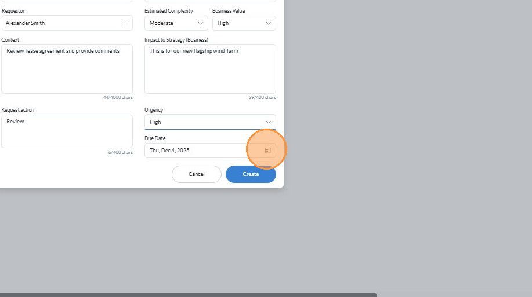Focus the Impact to Strategy text area
The width and height of the screenshot is (532, 297).
210,68
